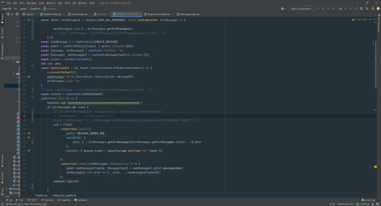Toggle the Terminal tool window

80,200
